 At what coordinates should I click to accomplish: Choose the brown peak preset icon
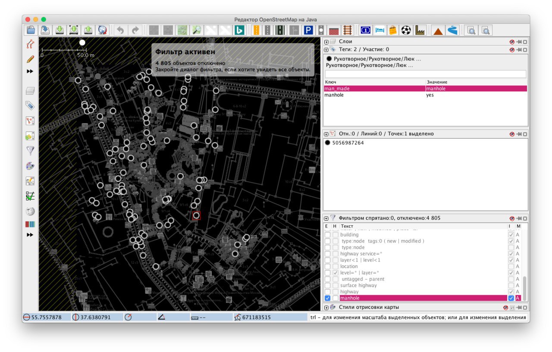(x=438, y=30)
